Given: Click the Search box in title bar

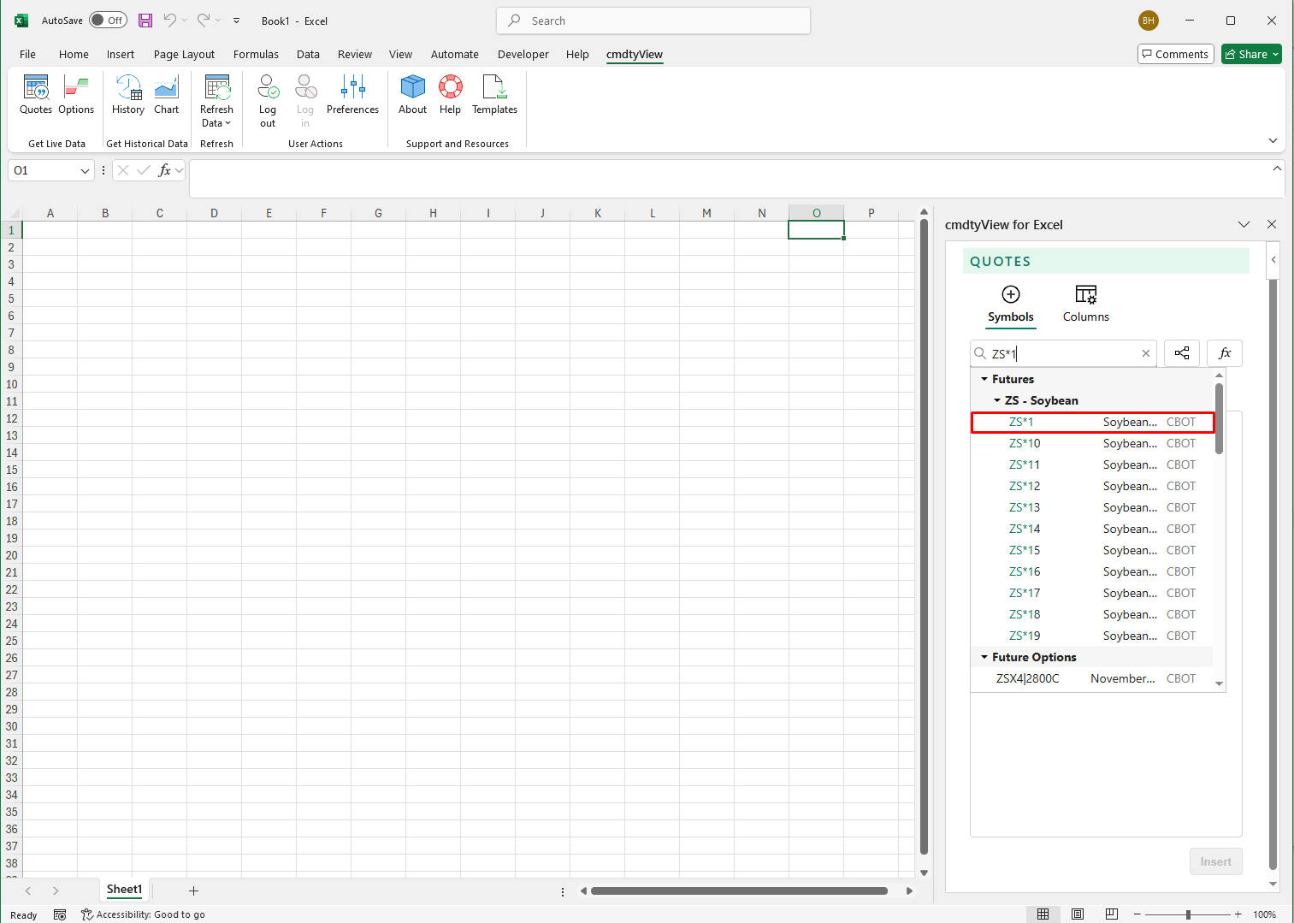Looking at the screenshot, I should 653,21.
